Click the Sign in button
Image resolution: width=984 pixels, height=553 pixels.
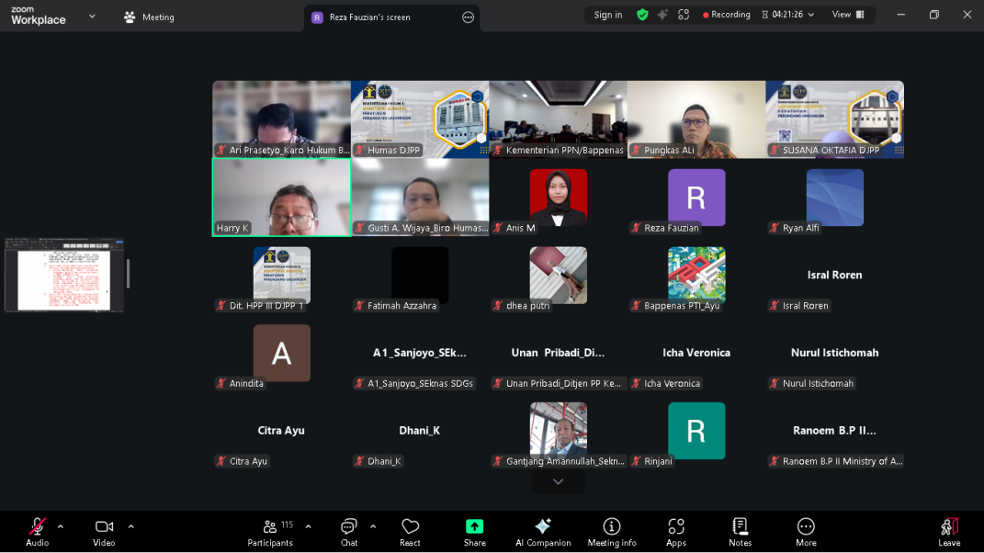[607, 15]
